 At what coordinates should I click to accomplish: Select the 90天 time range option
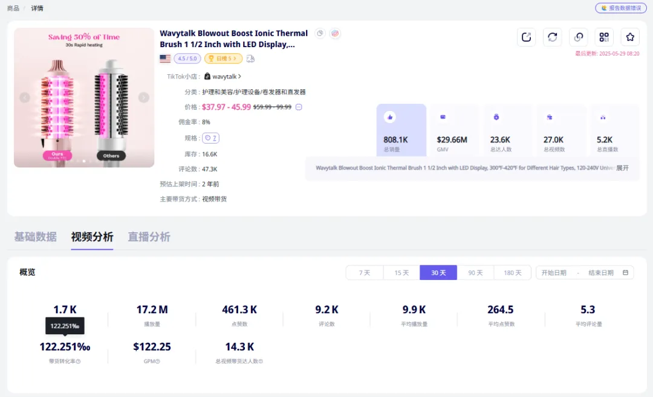tap(475, 273)
